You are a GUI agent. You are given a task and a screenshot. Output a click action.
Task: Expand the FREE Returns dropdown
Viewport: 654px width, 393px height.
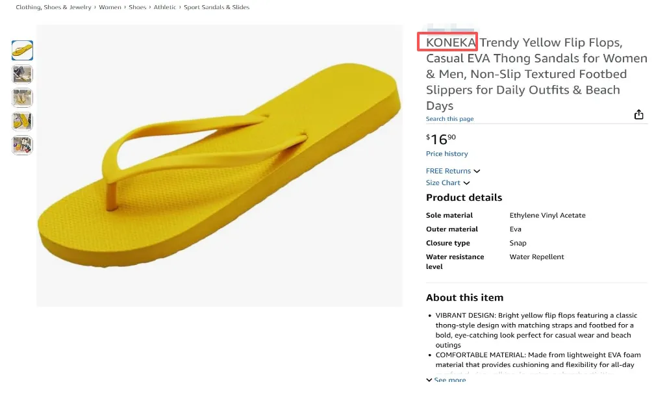click(453, 171)
